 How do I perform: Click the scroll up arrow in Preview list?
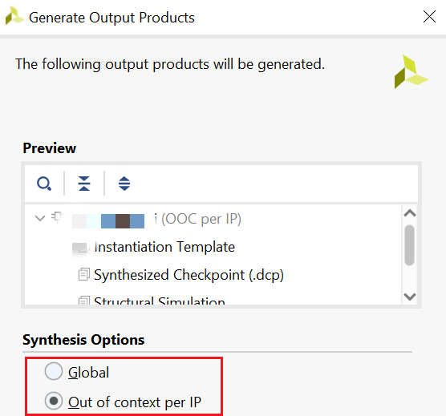point(410,213)
